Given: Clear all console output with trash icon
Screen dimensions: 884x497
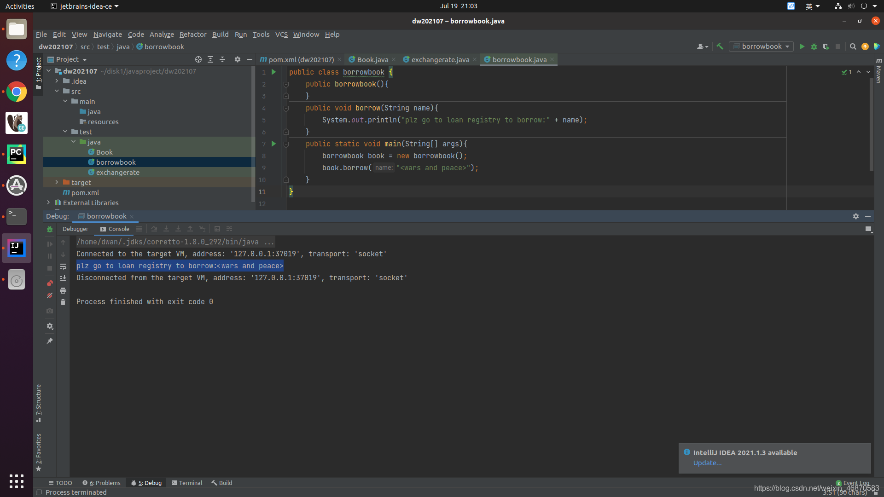Looking at the screenshot, I should (63, 302).
